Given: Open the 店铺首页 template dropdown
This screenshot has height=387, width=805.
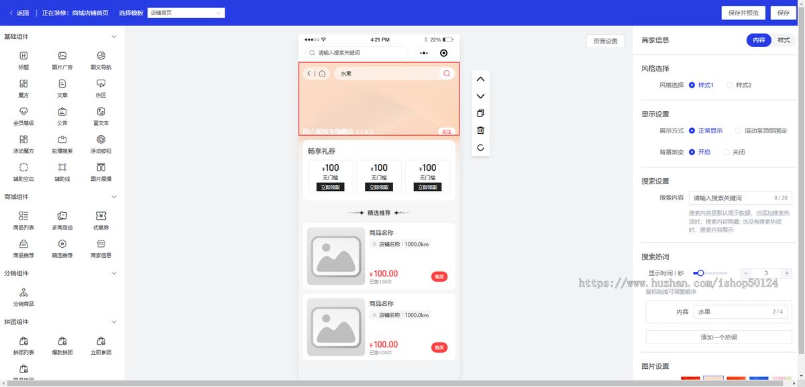Looking at the screenshot, I should [x=186, y=13].
